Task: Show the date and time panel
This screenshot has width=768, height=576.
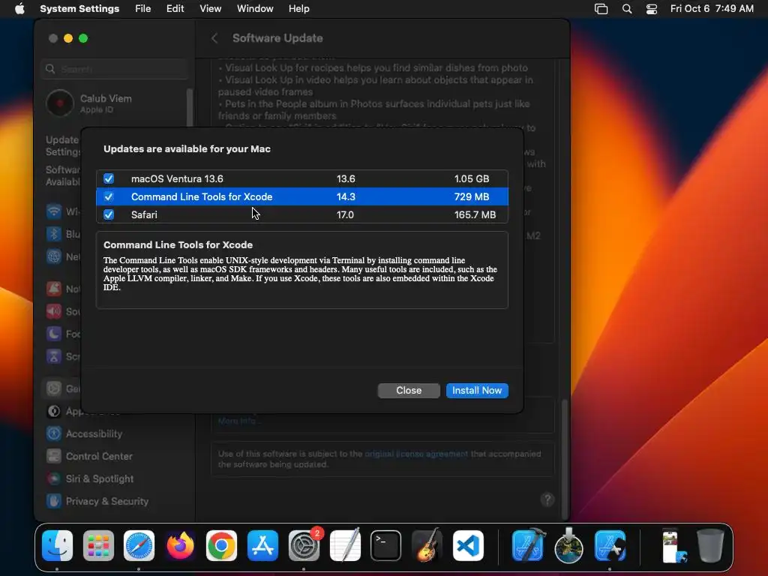Action: click(x=712, y=9)
